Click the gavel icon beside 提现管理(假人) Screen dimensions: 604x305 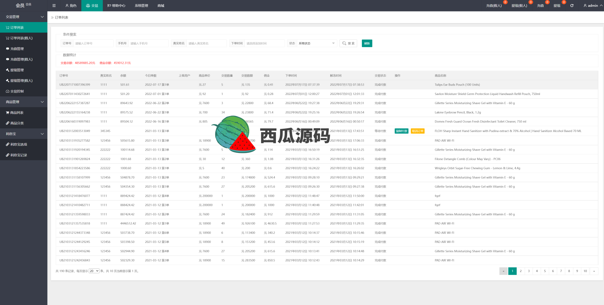[8, 81]
